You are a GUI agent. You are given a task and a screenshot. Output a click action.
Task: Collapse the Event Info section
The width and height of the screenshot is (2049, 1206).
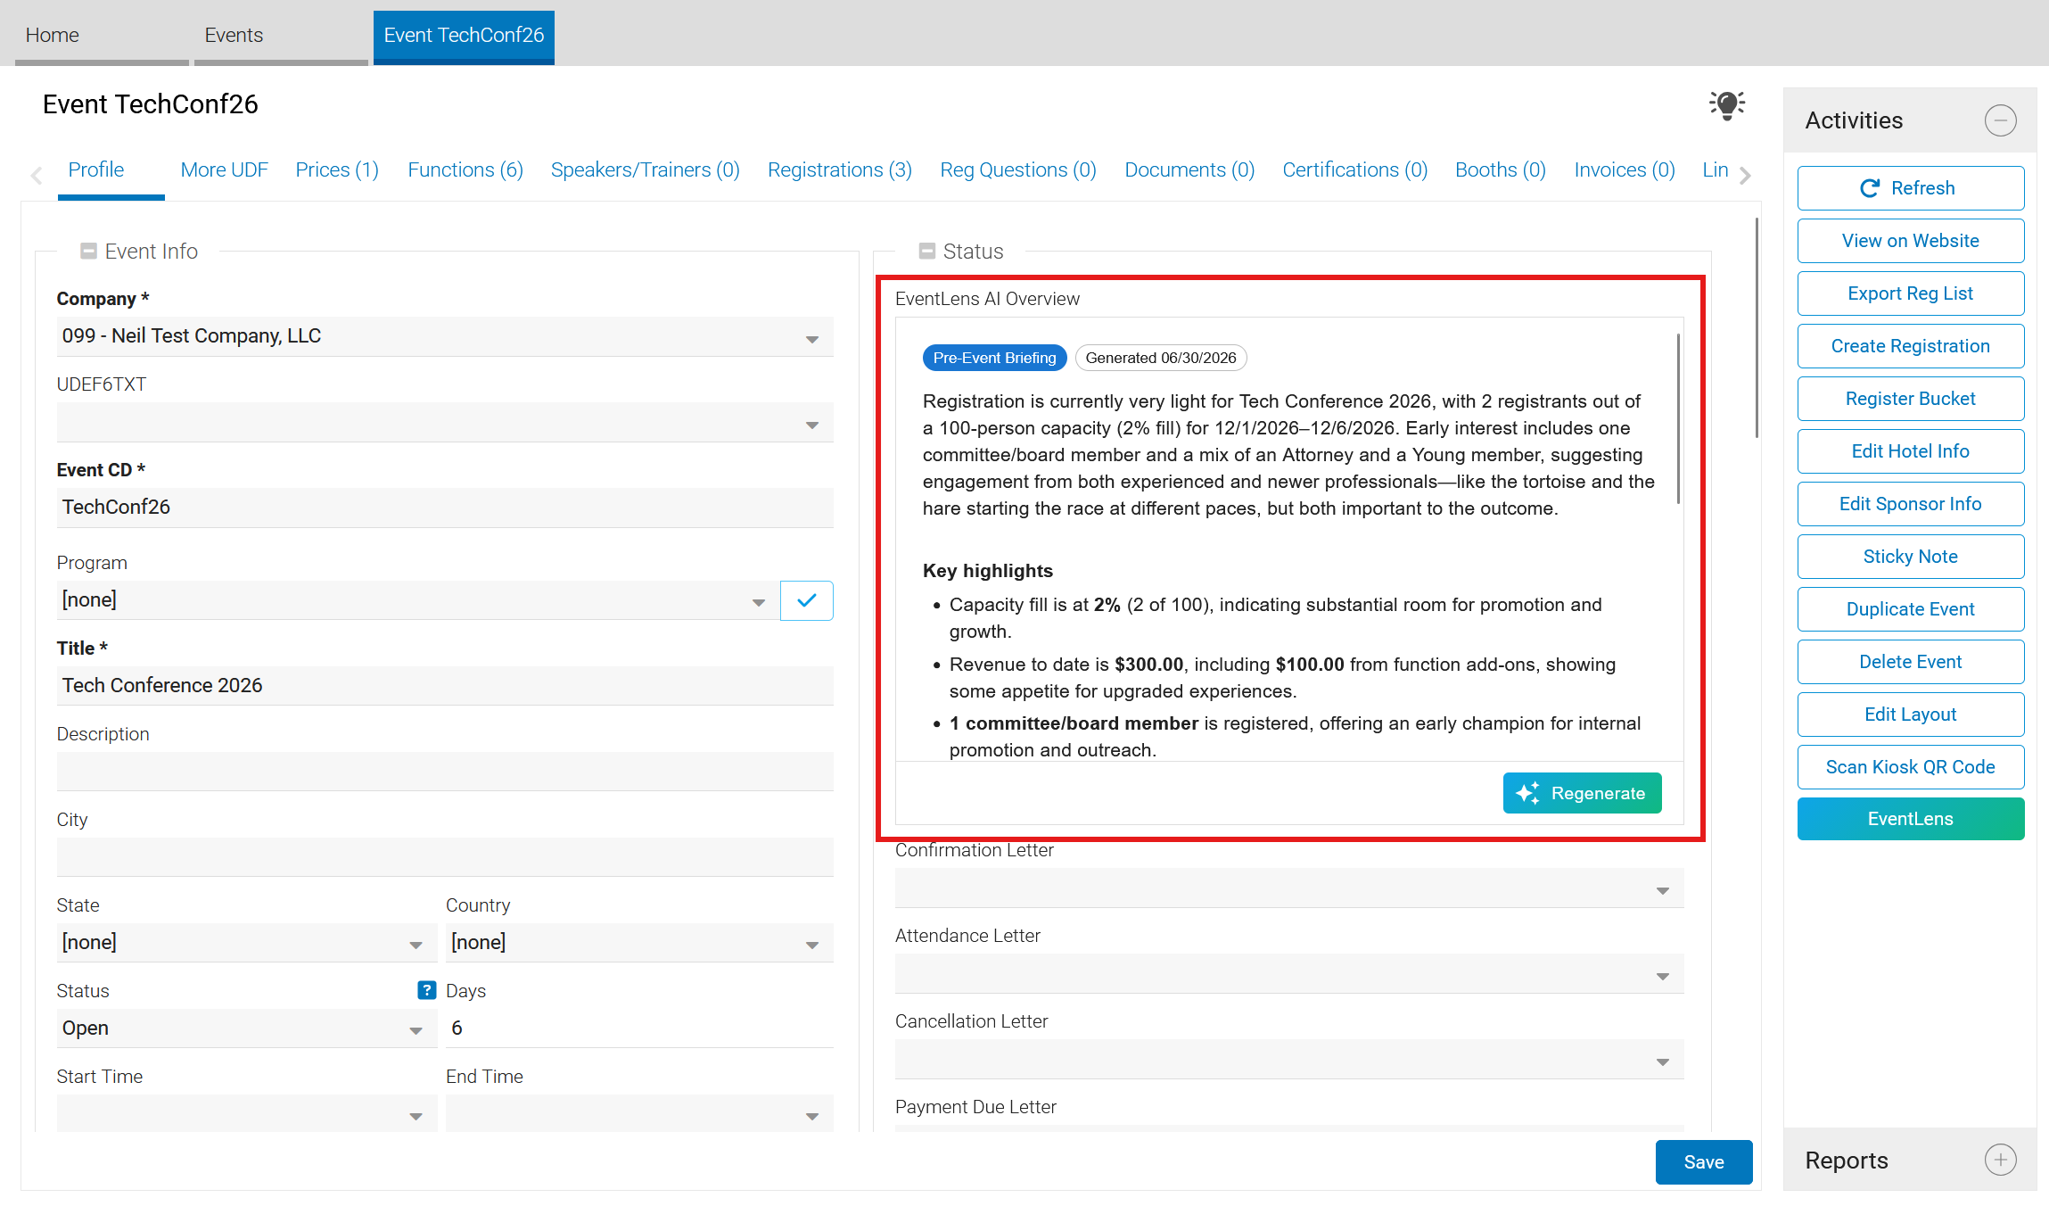coord(88,251)
